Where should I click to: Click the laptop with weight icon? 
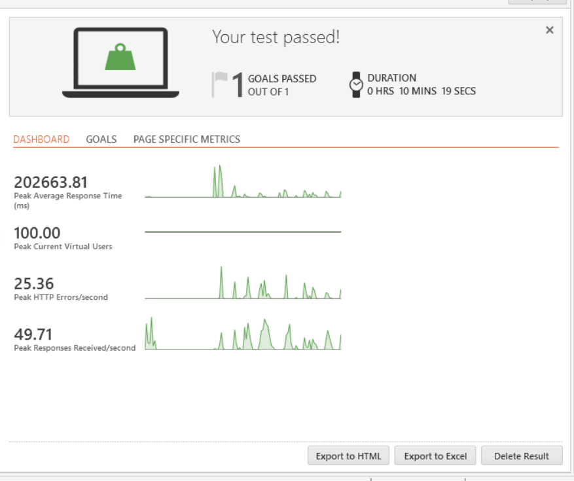coord(120,63)
